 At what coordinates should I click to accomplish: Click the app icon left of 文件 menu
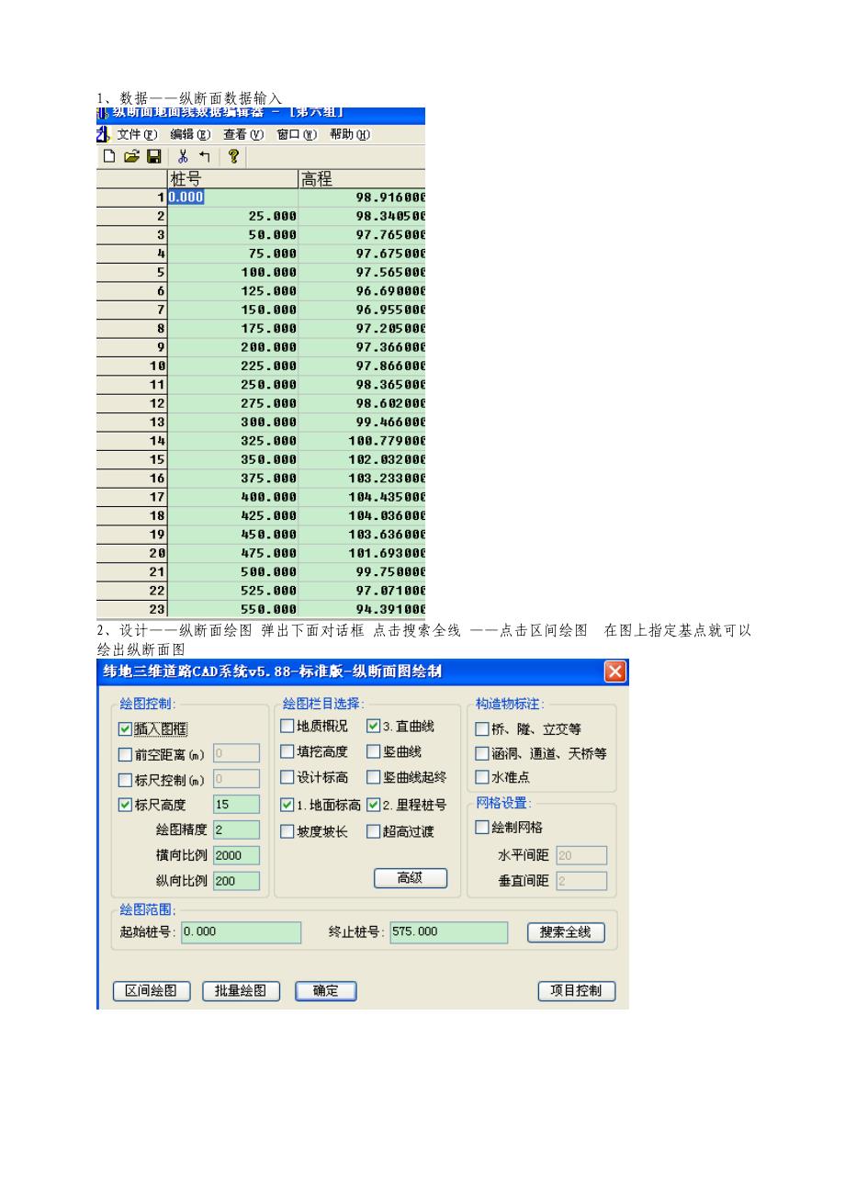pyautogui.click(x=103, y=134)
